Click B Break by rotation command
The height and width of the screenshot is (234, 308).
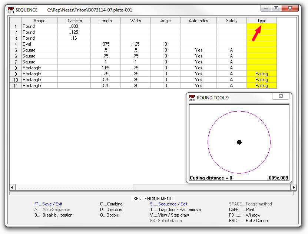coord(53,215)
